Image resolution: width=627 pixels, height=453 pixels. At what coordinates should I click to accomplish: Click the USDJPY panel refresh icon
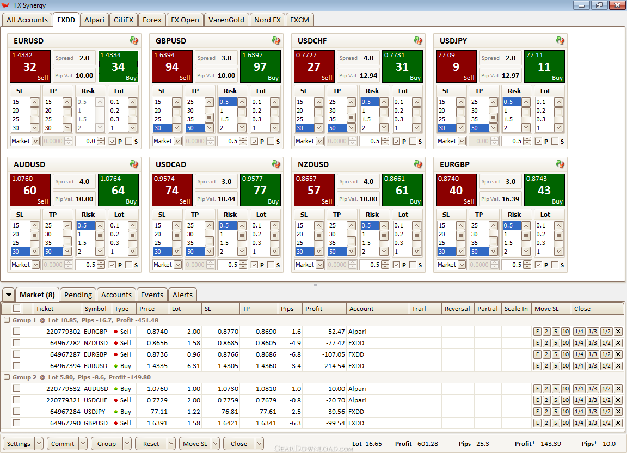coord(560,40)
